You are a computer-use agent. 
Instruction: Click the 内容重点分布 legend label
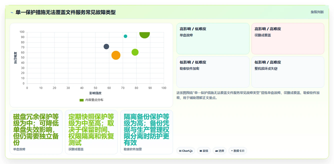click(94, 100)
